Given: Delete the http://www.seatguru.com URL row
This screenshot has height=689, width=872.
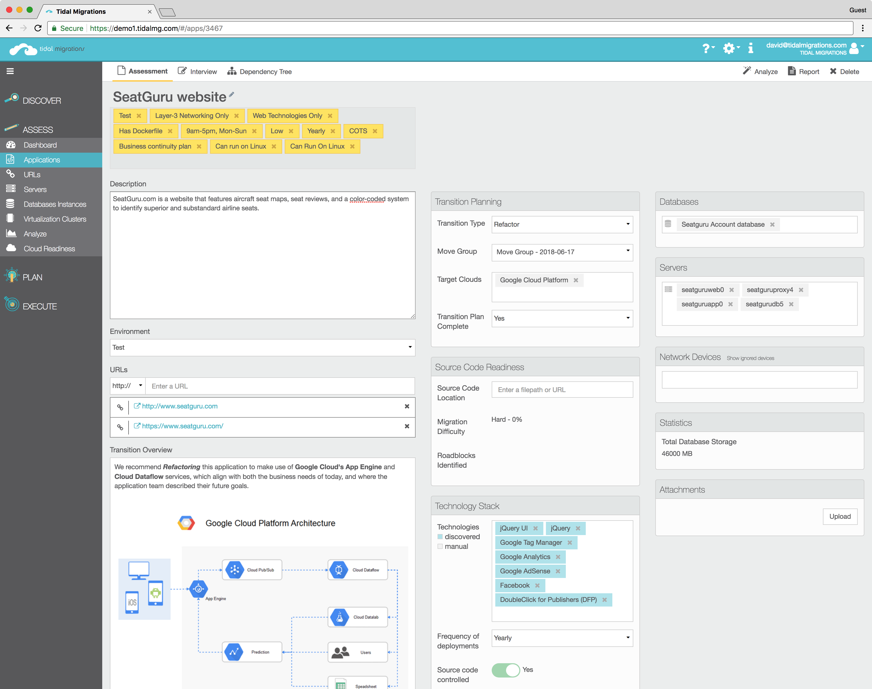Looking at the screenshot, I should [x=407, y=407].
